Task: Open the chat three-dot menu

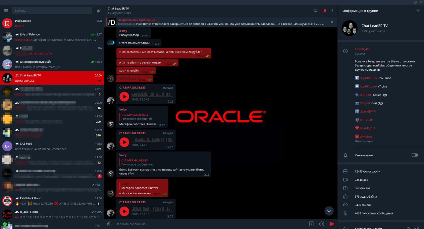Action: [x=332, y=11]
